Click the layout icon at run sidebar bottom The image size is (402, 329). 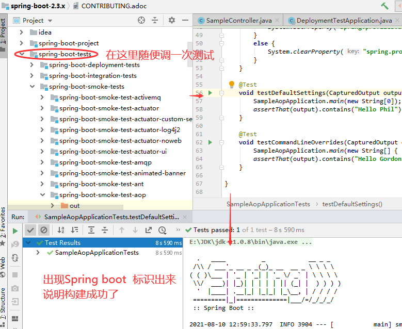(x=15, y=319)
